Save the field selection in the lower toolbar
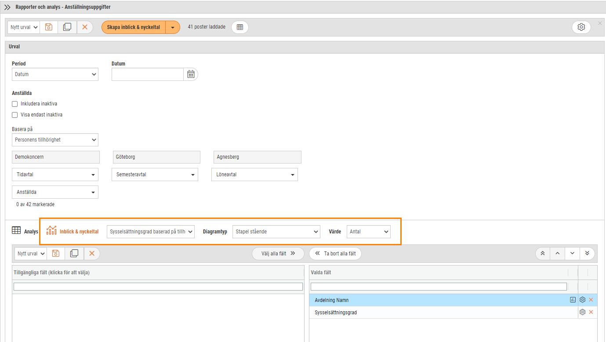 56,254
